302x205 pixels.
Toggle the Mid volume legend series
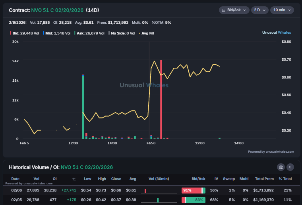pyautogui.click(x=58, y=33)
